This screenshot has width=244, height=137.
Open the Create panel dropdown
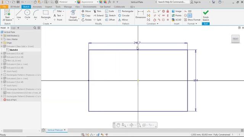pos(47,24)
